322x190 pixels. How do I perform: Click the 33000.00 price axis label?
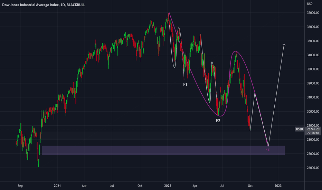click(x=313, y=69)
